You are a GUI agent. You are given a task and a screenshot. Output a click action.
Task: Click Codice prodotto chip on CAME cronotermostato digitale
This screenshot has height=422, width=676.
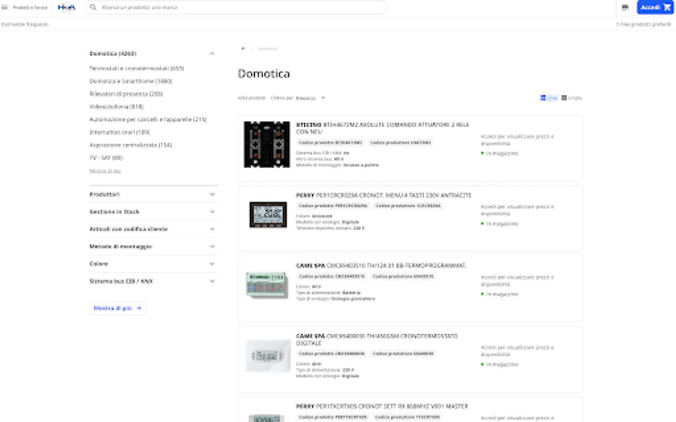(331, 354)
